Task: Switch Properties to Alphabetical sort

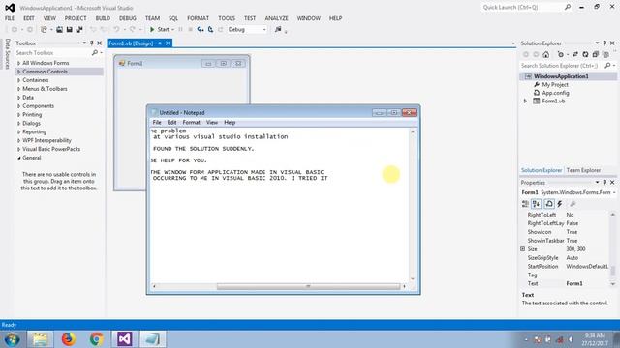Action: coord(536,204)
